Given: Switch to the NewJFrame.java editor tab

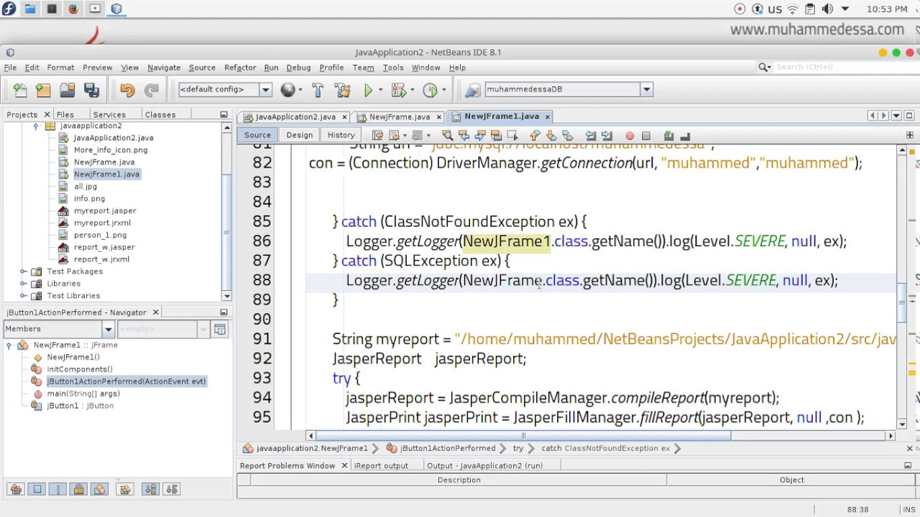Looking at the screenshot, I should (x=400, y=116).
